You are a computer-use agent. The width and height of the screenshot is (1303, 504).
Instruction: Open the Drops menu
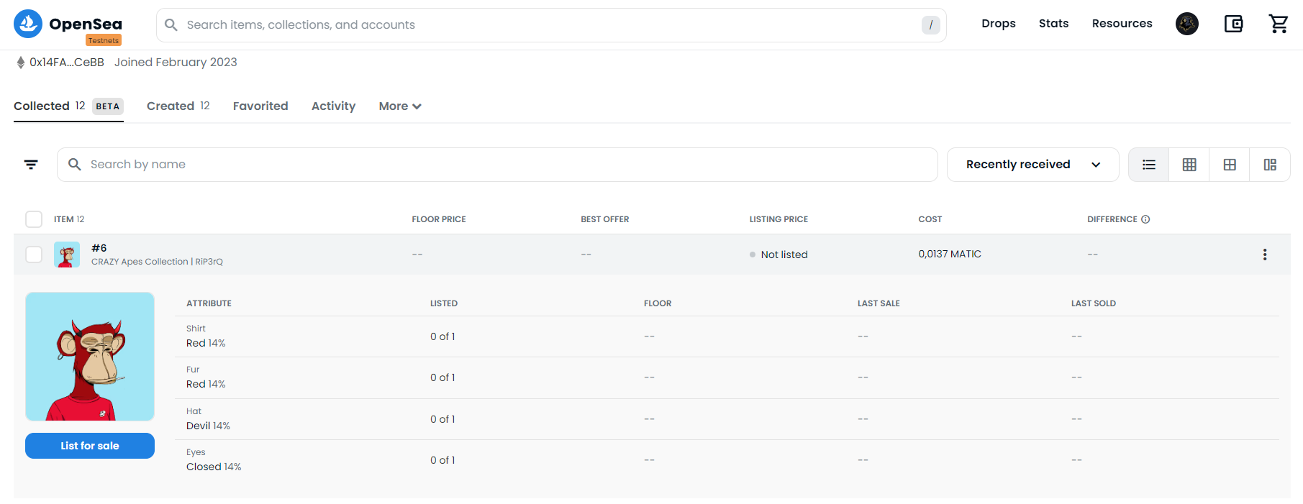[x=999, y=24]
